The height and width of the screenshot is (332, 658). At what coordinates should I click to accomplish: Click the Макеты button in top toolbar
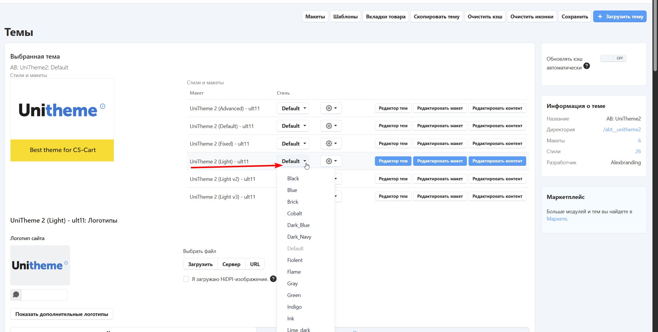point(315,16)
